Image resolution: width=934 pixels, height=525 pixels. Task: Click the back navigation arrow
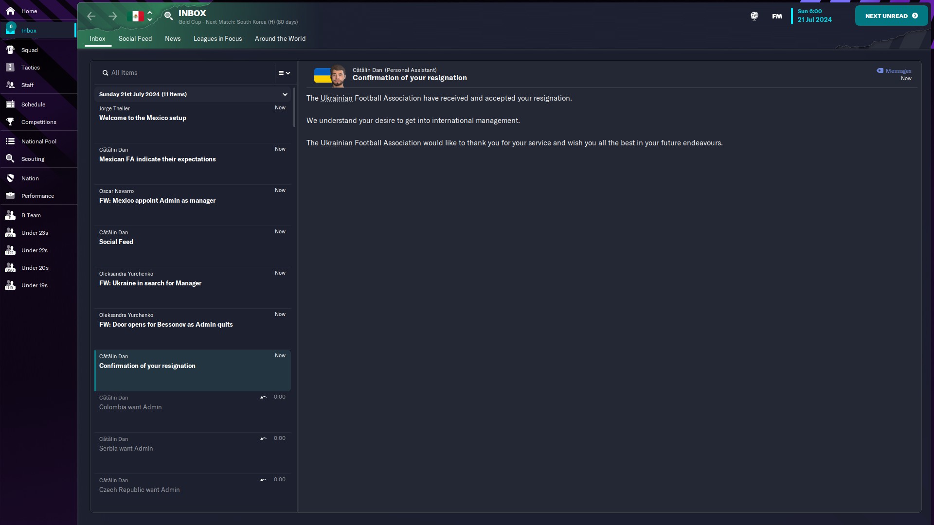pyautogui.click(x=91, y=16)
